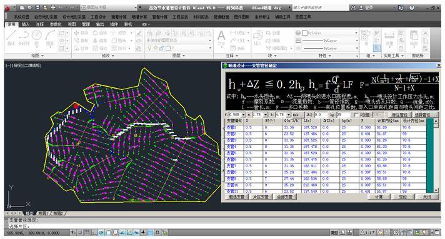Click the 计算 button in dialog

[x=379, y=197]
